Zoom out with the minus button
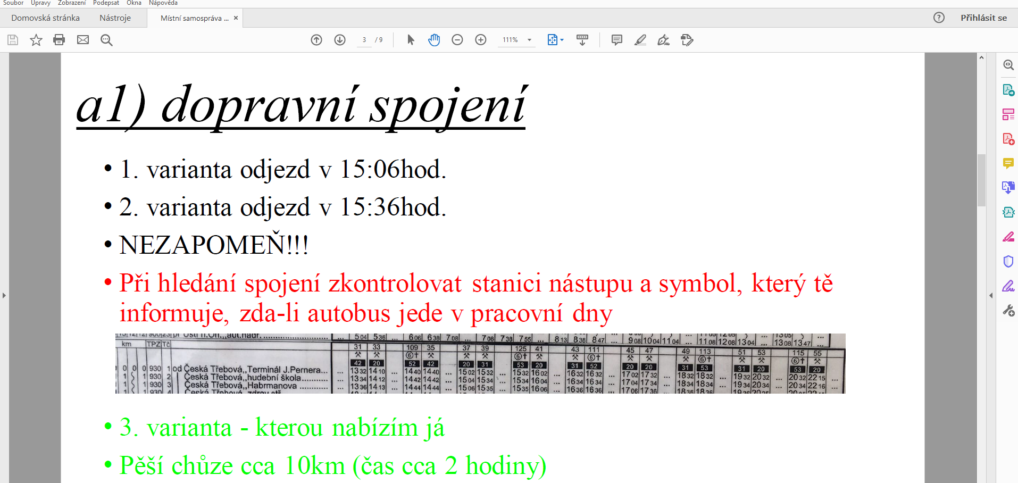This screenshot has width=1018, height=483. 457,40
